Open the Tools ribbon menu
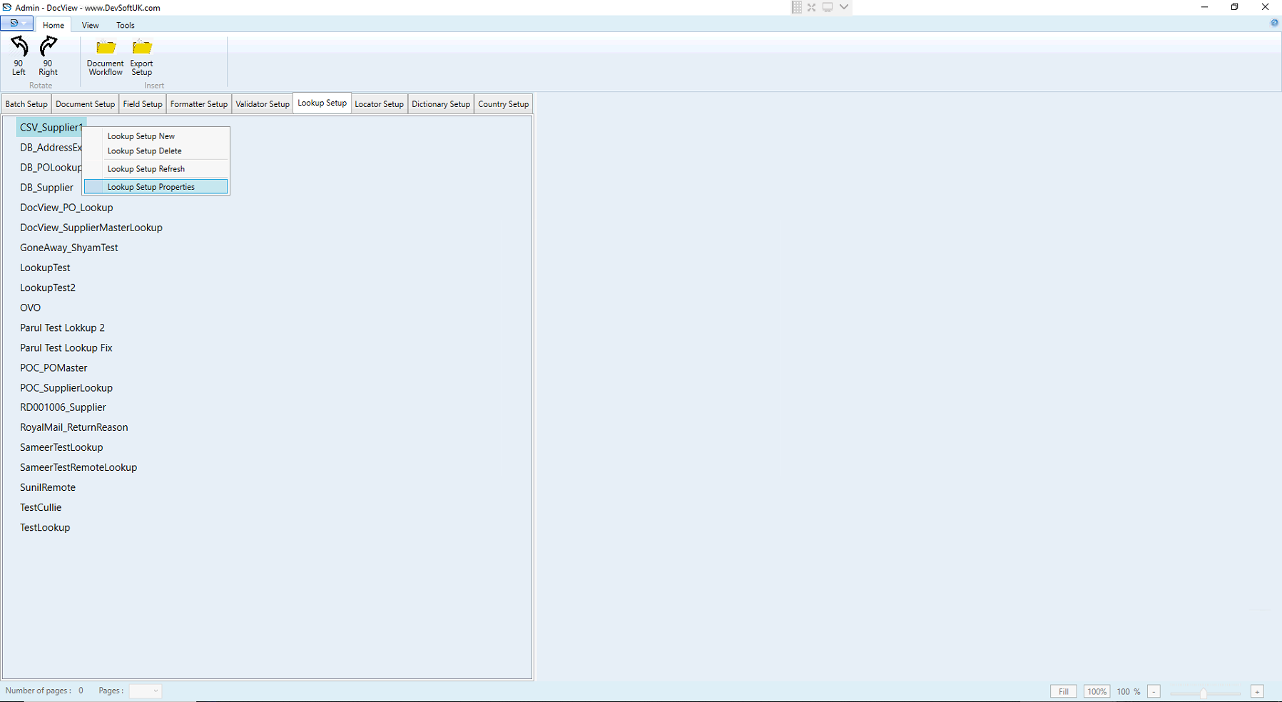This screenshot has width=1282, height=702. [x=125, y=25]
